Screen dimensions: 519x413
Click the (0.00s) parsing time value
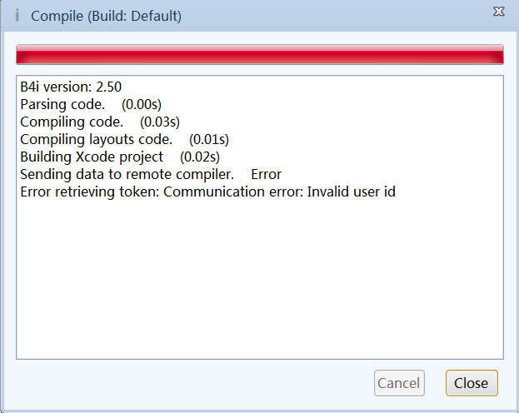(x=141, y=104)
